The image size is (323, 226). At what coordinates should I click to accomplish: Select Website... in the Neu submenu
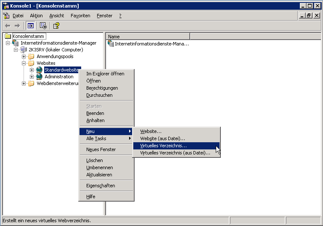[x=176, y=131]
